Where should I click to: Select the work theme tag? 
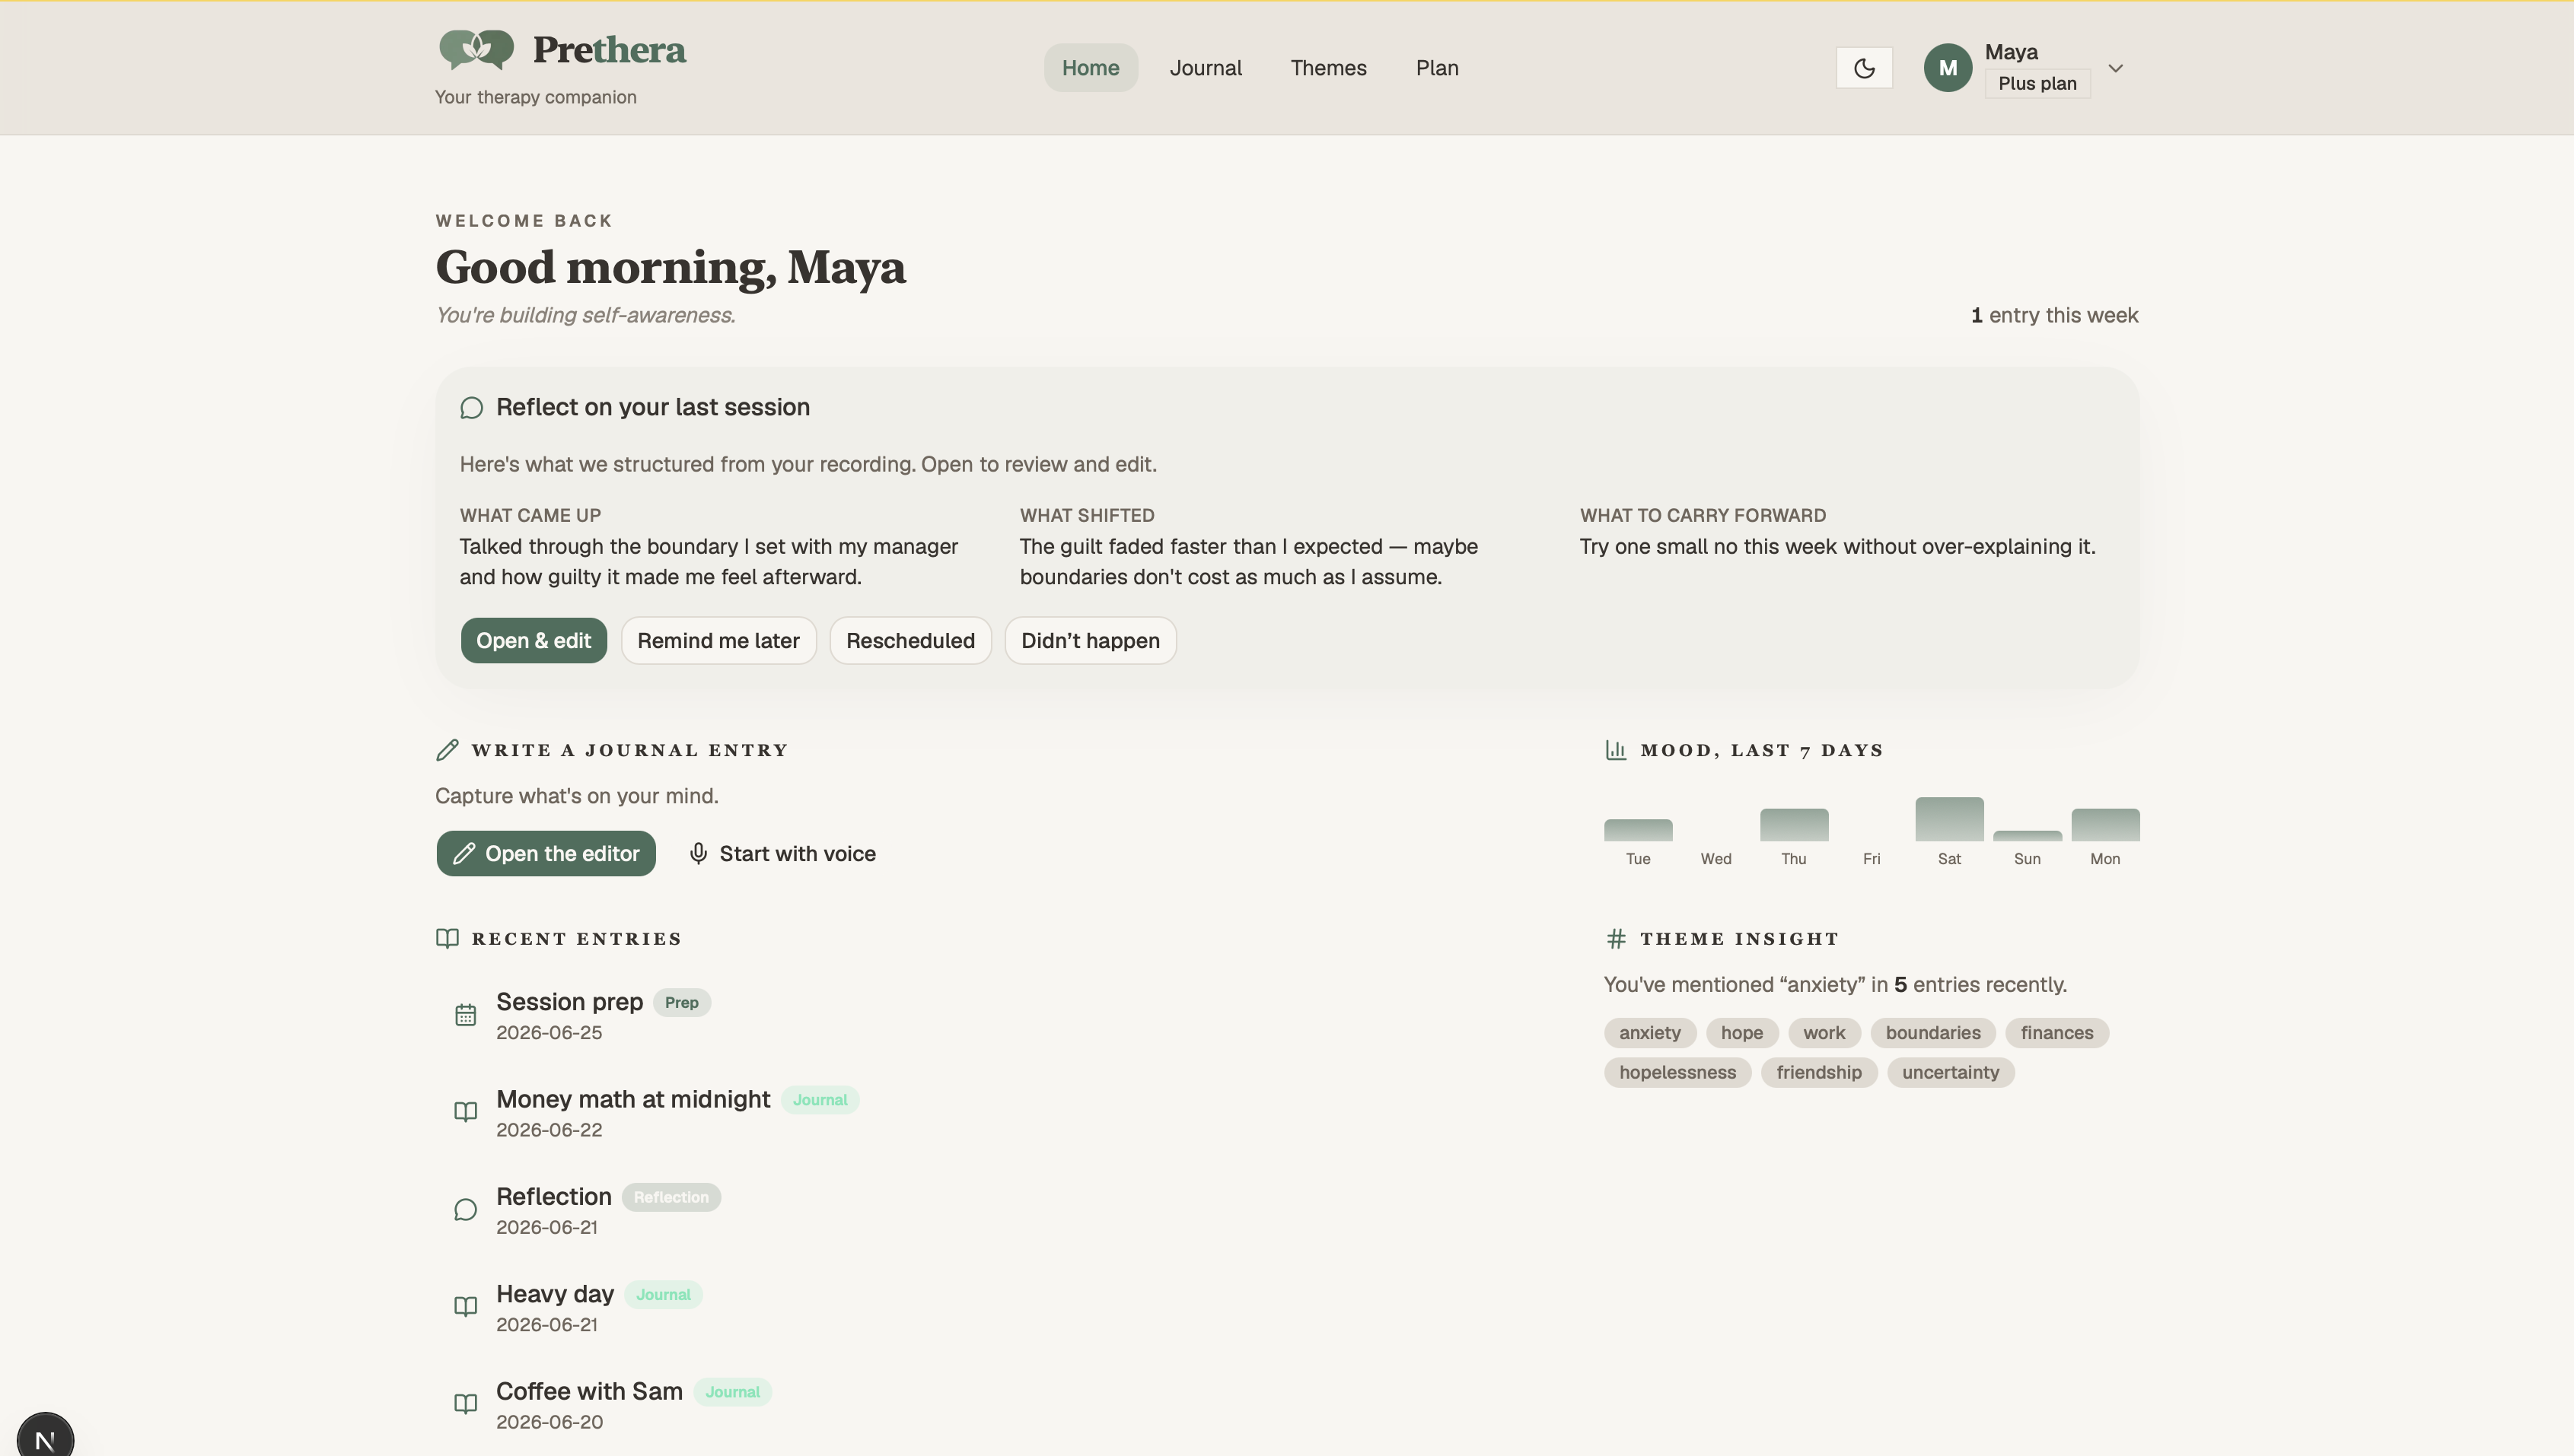tap(1824, 1033)
